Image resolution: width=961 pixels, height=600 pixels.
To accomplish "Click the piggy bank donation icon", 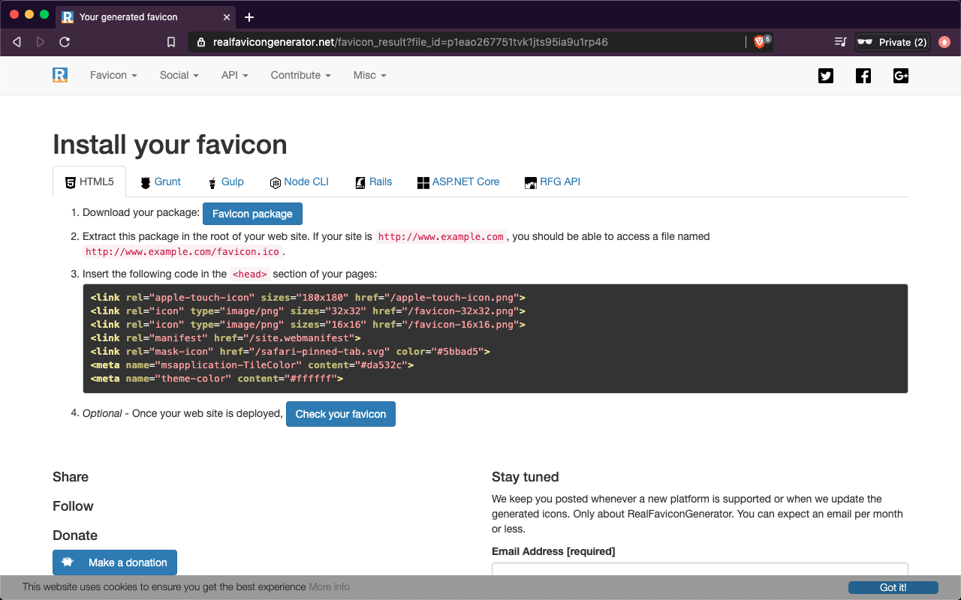I will (x=68, y=562).
